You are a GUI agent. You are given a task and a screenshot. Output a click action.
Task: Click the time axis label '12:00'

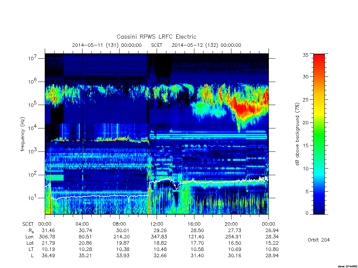click(x=157, y=224)
